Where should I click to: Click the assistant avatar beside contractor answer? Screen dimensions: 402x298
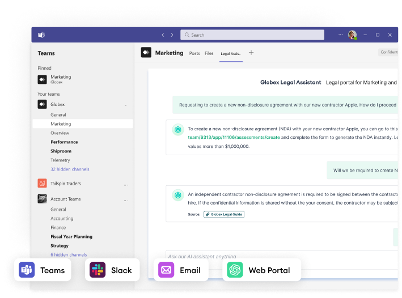click(178, 195)
